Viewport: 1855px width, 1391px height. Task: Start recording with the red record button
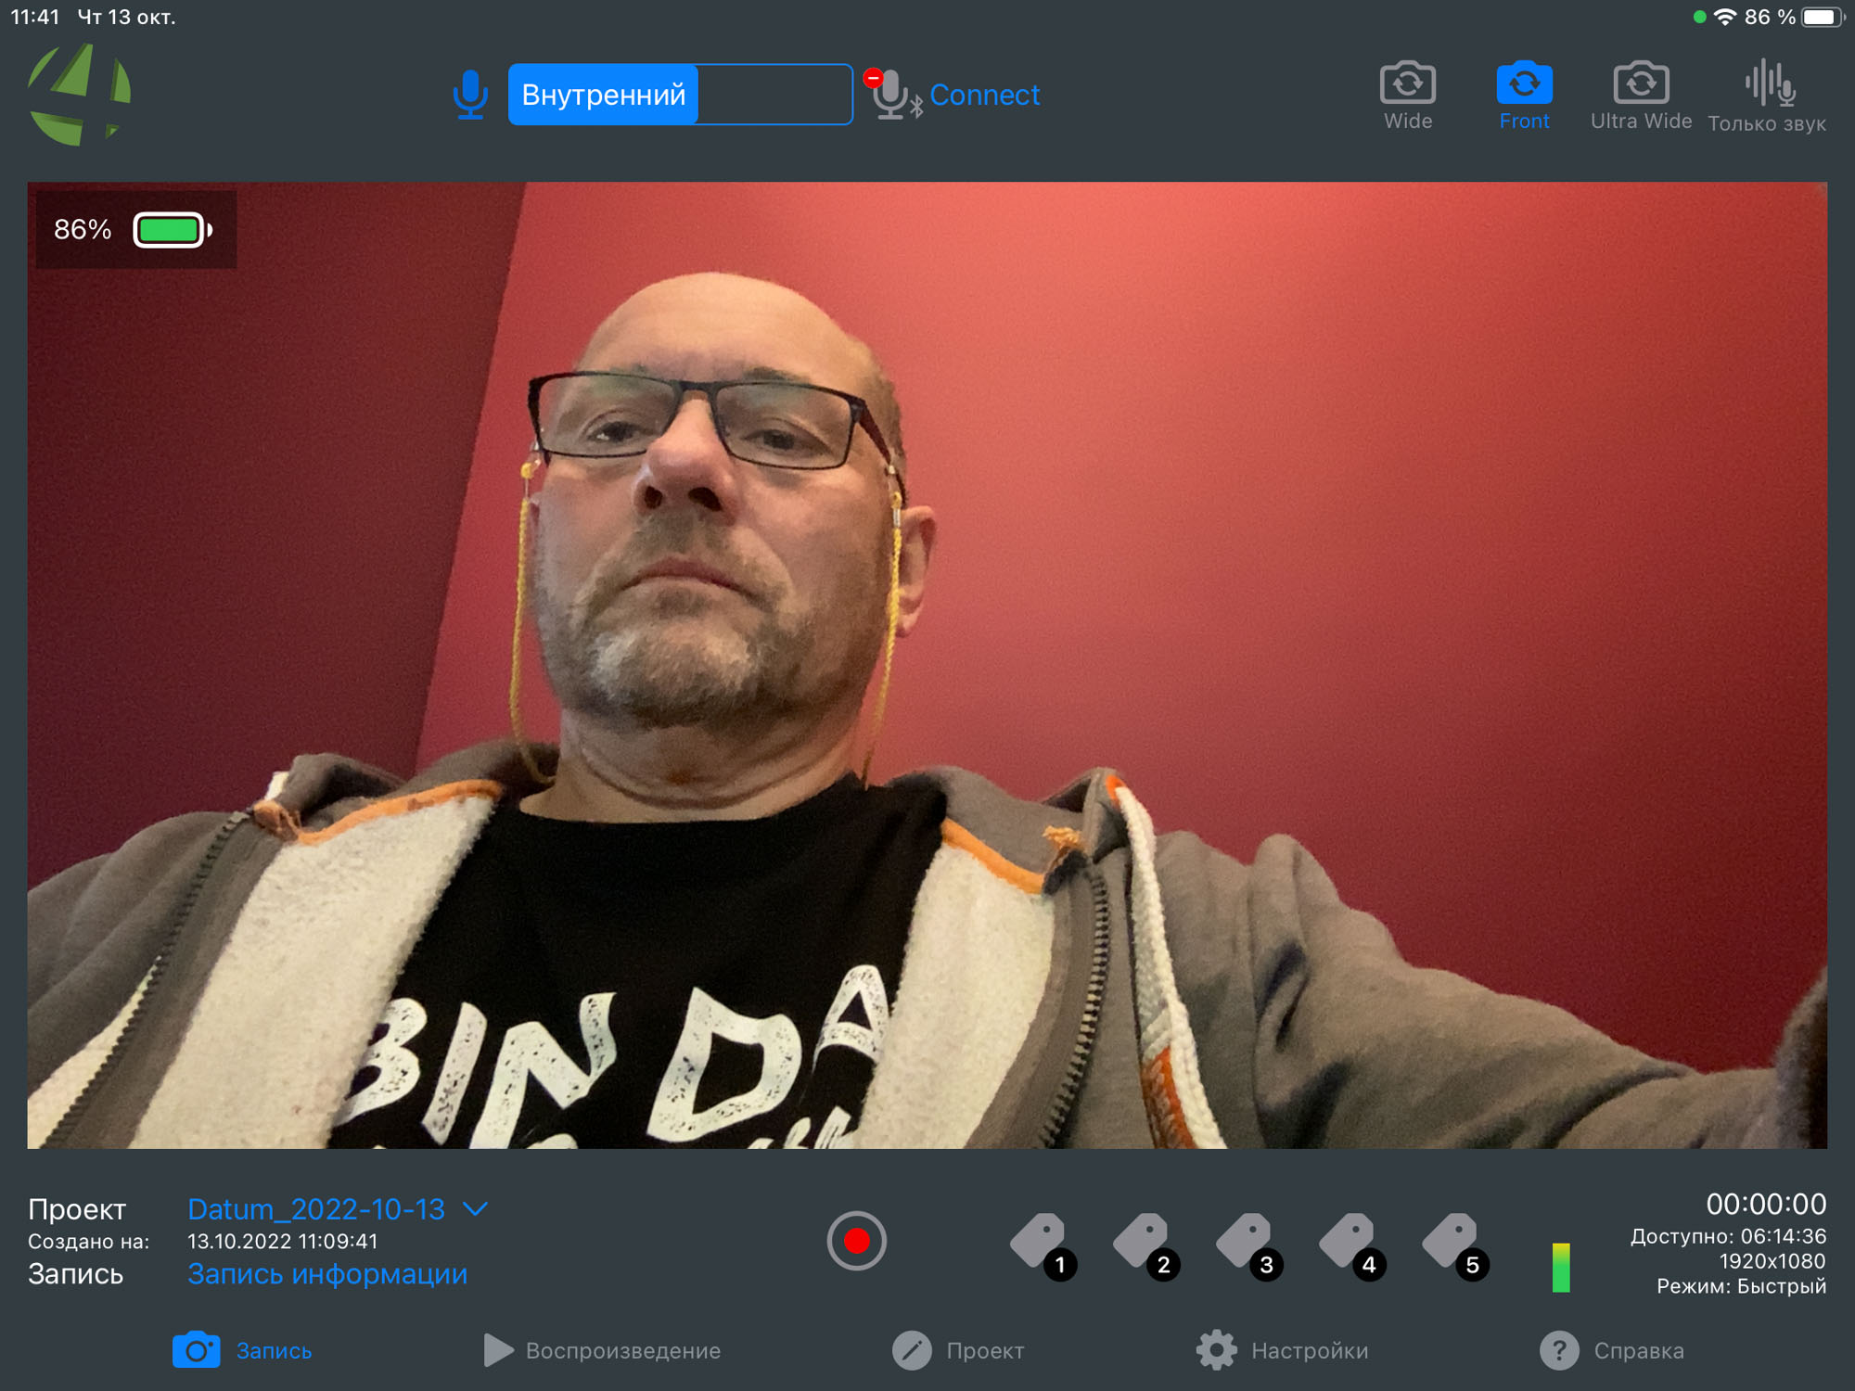856,1241
